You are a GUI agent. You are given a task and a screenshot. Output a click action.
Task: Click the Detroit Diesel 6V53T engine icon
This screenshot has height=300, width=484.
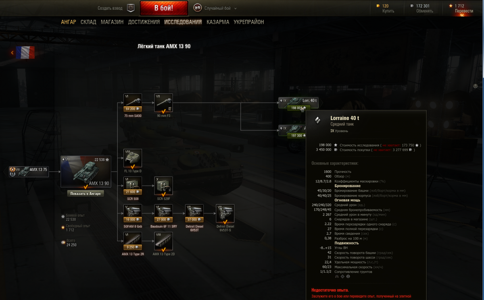pyautogui.click(x=194, y=211)
